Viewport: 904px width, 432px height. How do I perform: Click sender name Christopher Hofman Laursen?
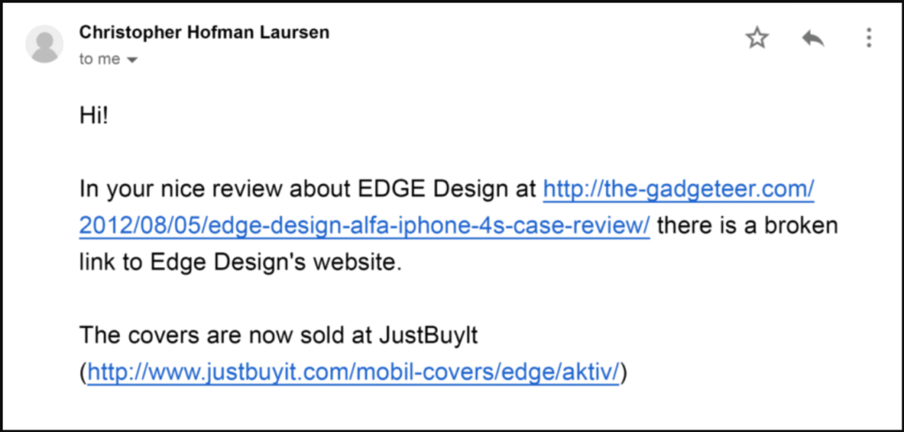204,33
